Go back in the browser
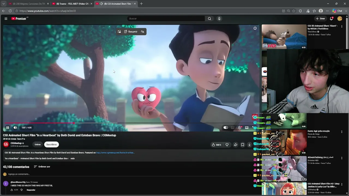349x196 pixels. (x=4, y=11)
